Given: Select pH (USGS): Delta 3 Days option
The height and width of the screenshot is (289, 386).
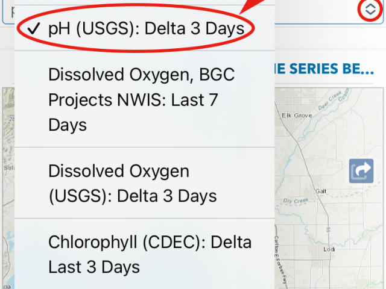Looking at the screenshot, I should tap(145, 28).
